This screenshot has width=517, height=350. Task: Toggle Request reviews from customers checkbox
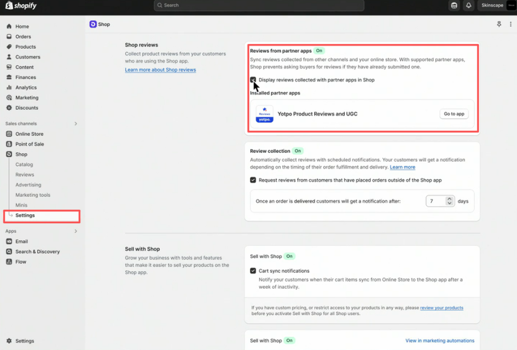(253, 180)
